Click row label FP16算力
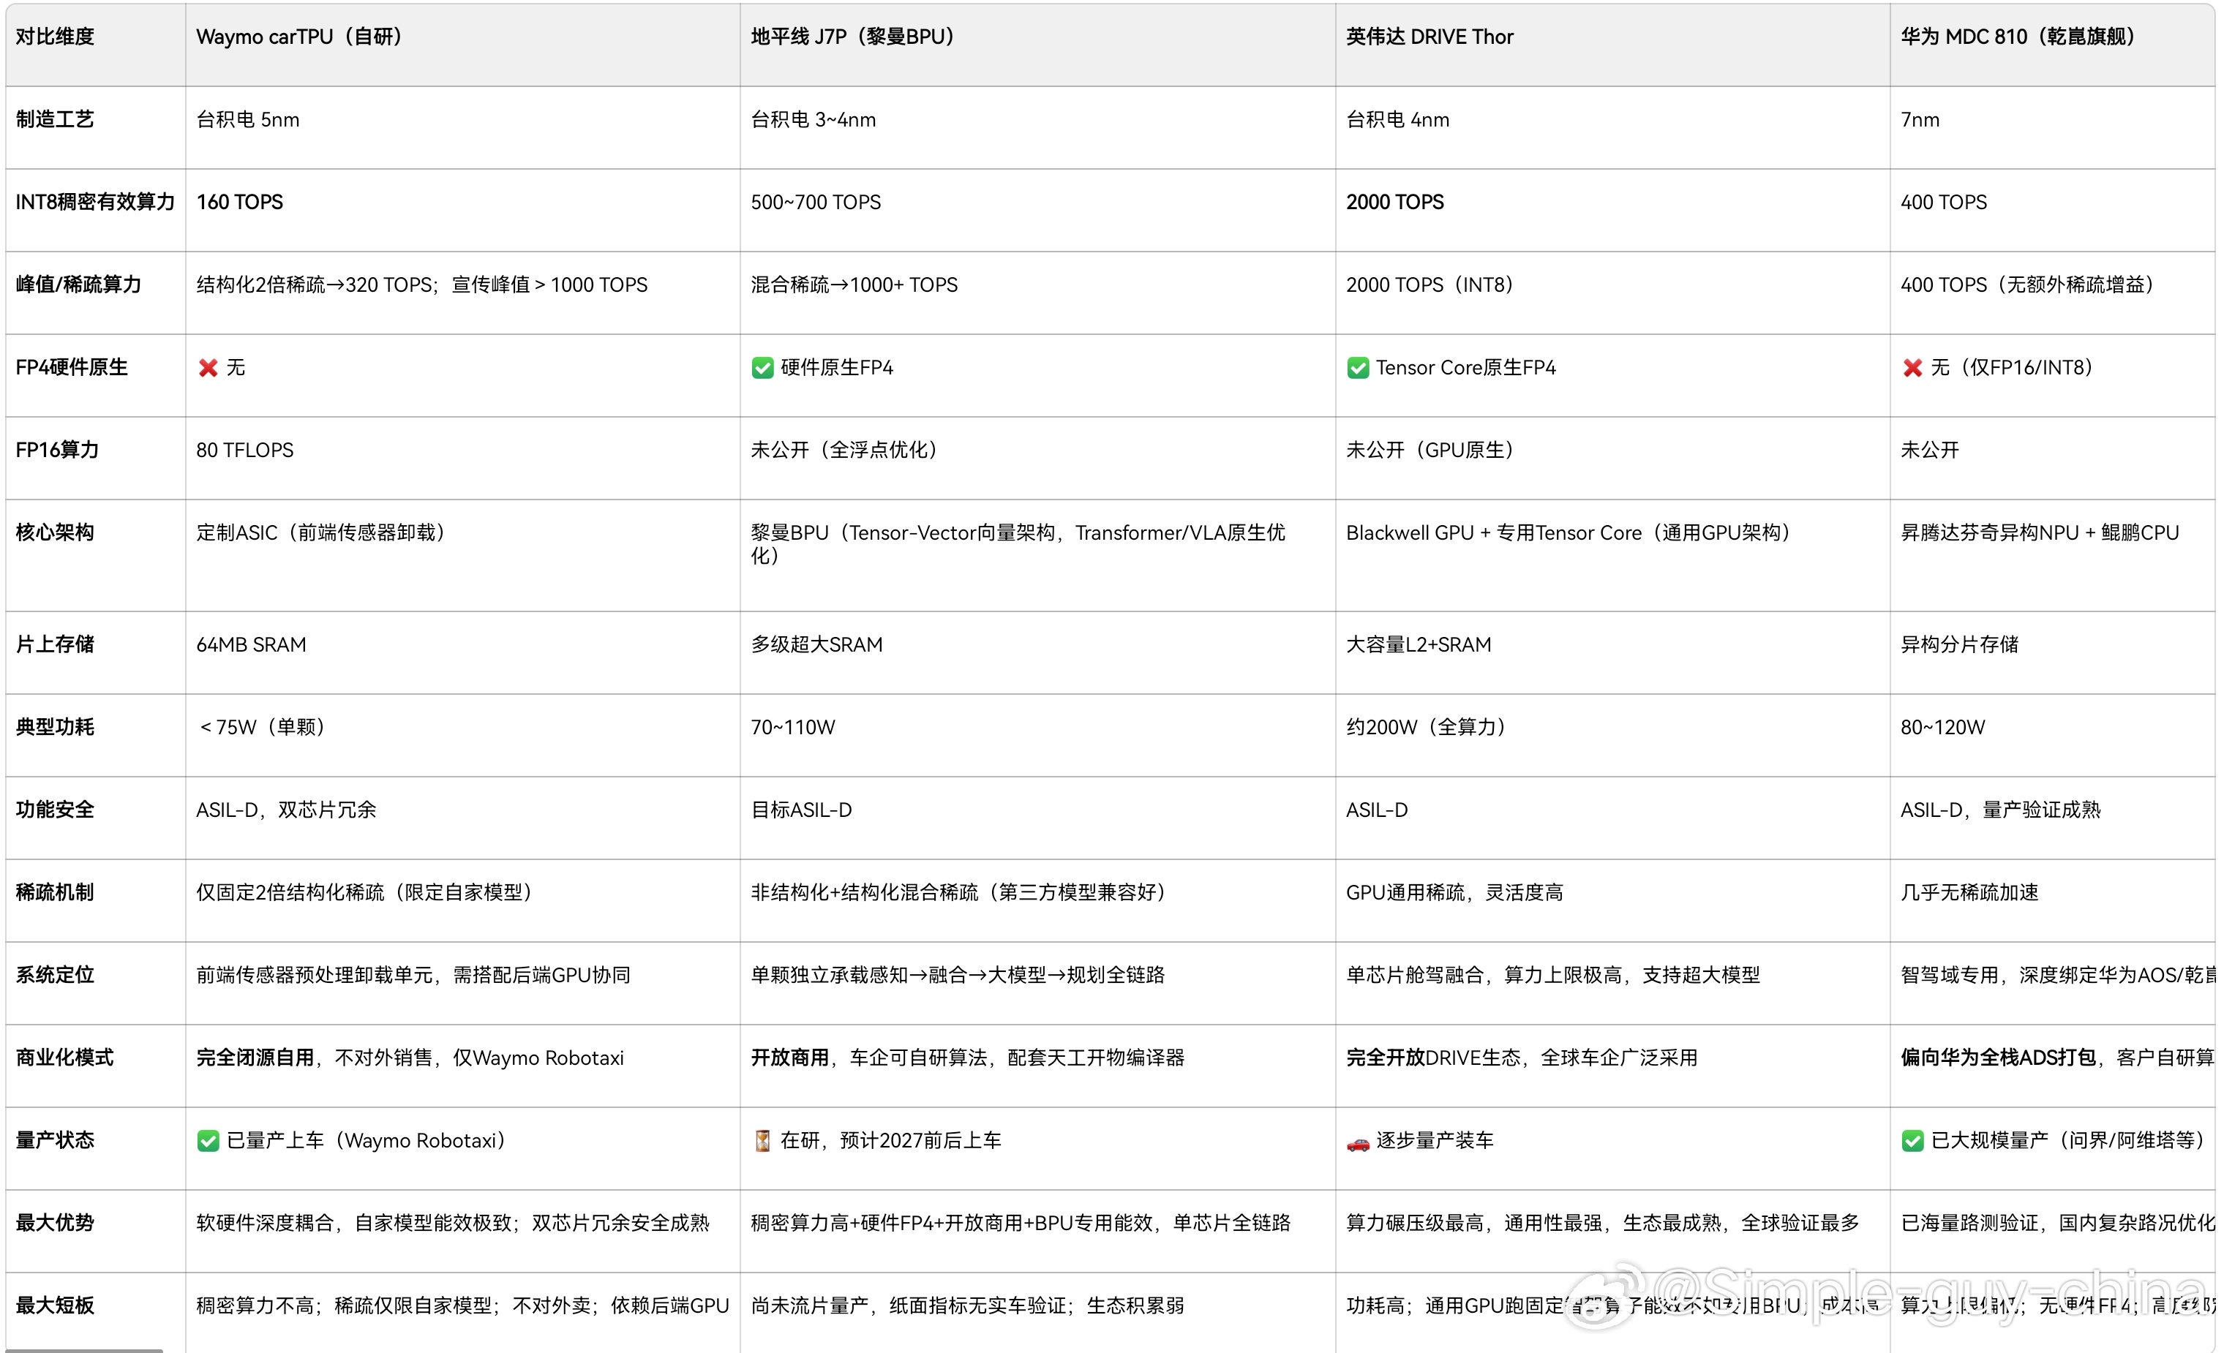This screenshot has height=1353, width=2224. click(x=57, y=450)
